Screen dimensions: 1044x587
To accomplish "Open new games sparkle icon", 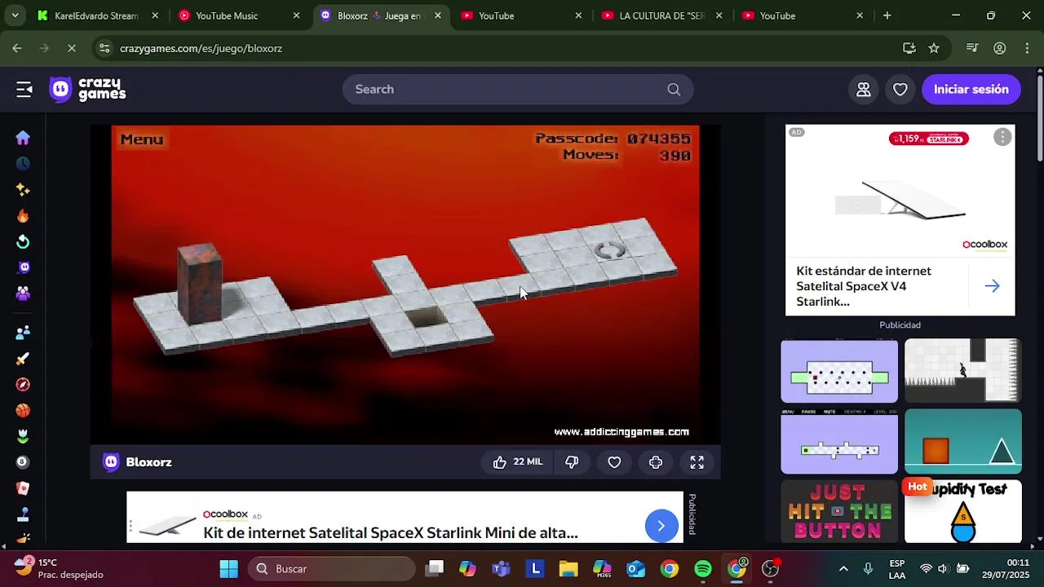I will point(23,190).
